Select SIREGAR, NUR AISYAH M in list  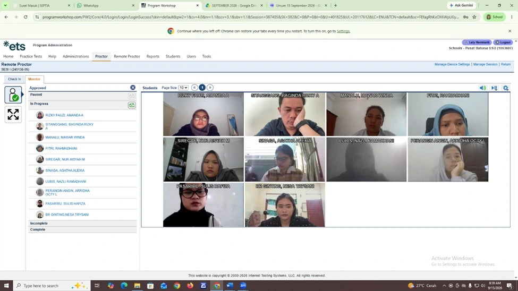click(65, 159)
